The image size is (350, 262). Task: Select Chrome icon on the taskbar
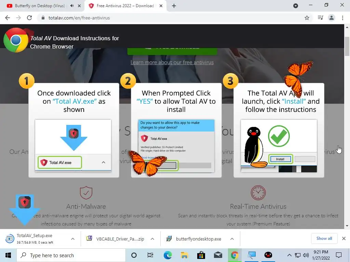tap(234, 255)
